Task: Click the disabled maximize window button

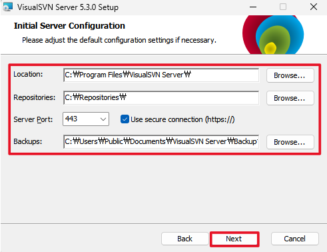Action: (x=283, y=7)
